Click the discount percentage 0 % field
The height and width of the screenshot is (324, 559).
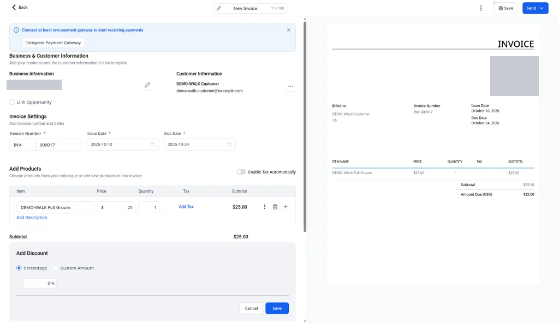pyautogui.click(x=39, y=283)
